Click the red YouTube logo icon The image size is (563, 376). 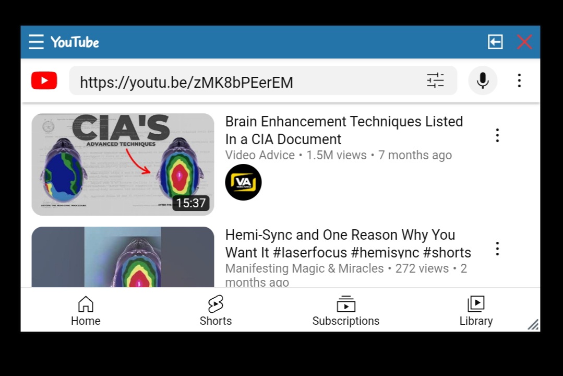[44, 80]
